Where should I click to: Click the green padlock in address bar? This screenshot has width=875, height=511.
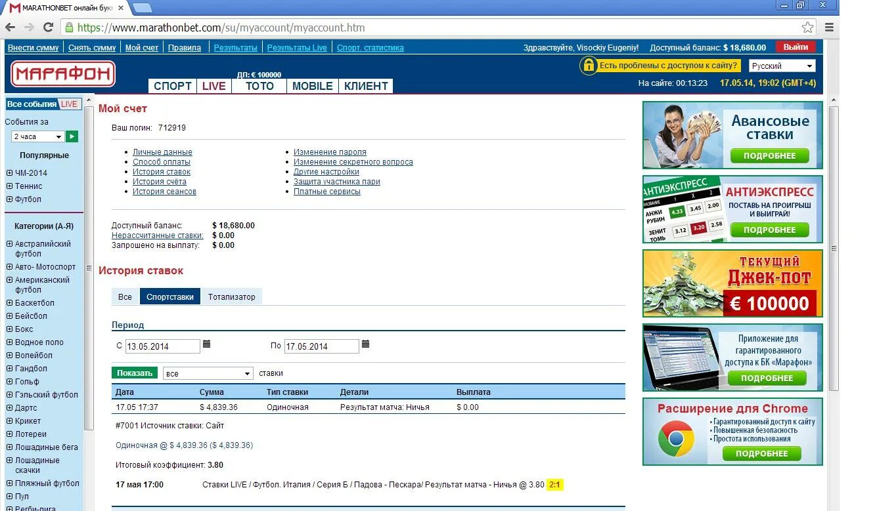tap(68, 28)
